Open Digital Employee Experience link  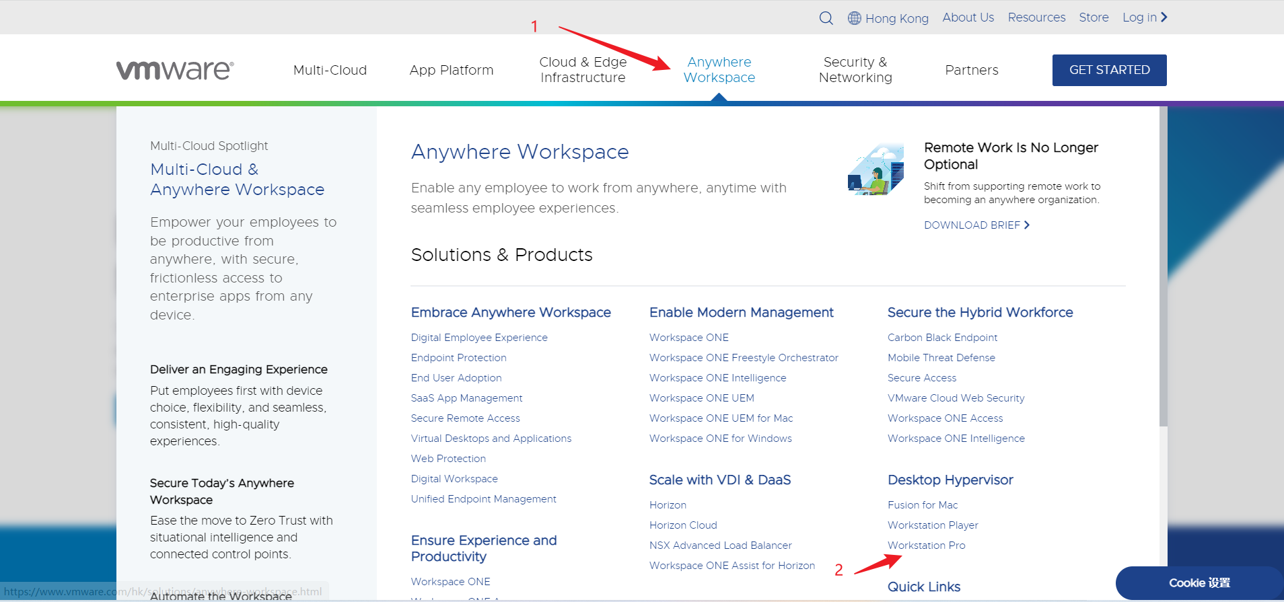(479, 338)
